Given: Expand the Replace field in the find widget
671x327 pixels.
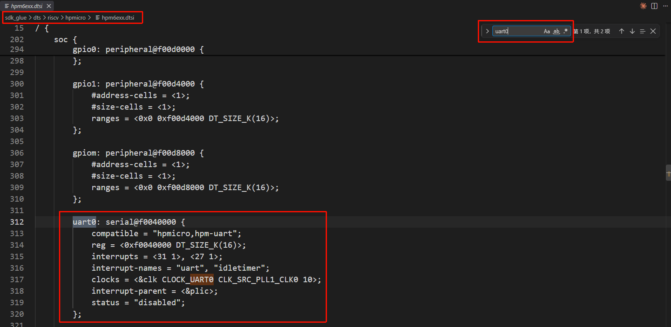Looking at the screenshot, I should coord(487,31).
